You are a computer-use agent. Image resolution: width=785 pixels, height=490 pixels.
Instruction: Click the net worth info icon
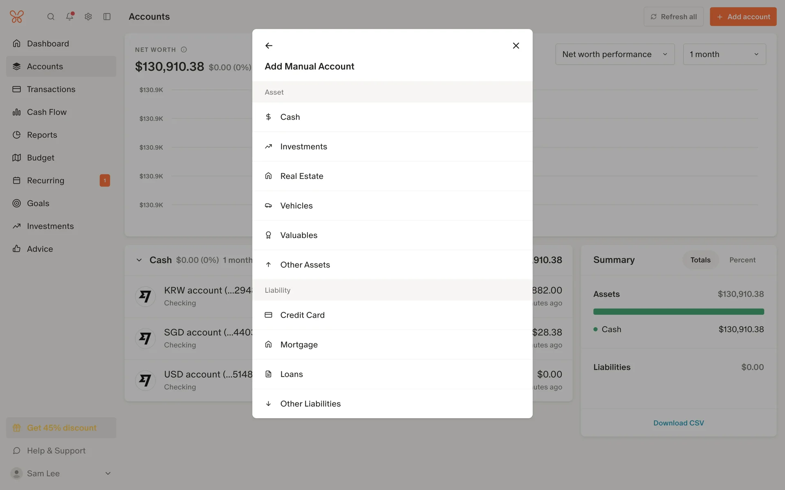[x=184, y=49]
